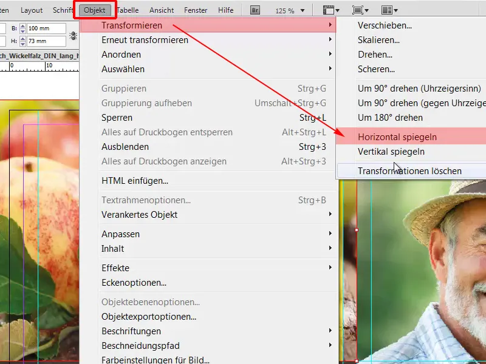Expand the screen mode dropdown arrow
This screenshot has width=486, height=364.
(x=367, y=10)
